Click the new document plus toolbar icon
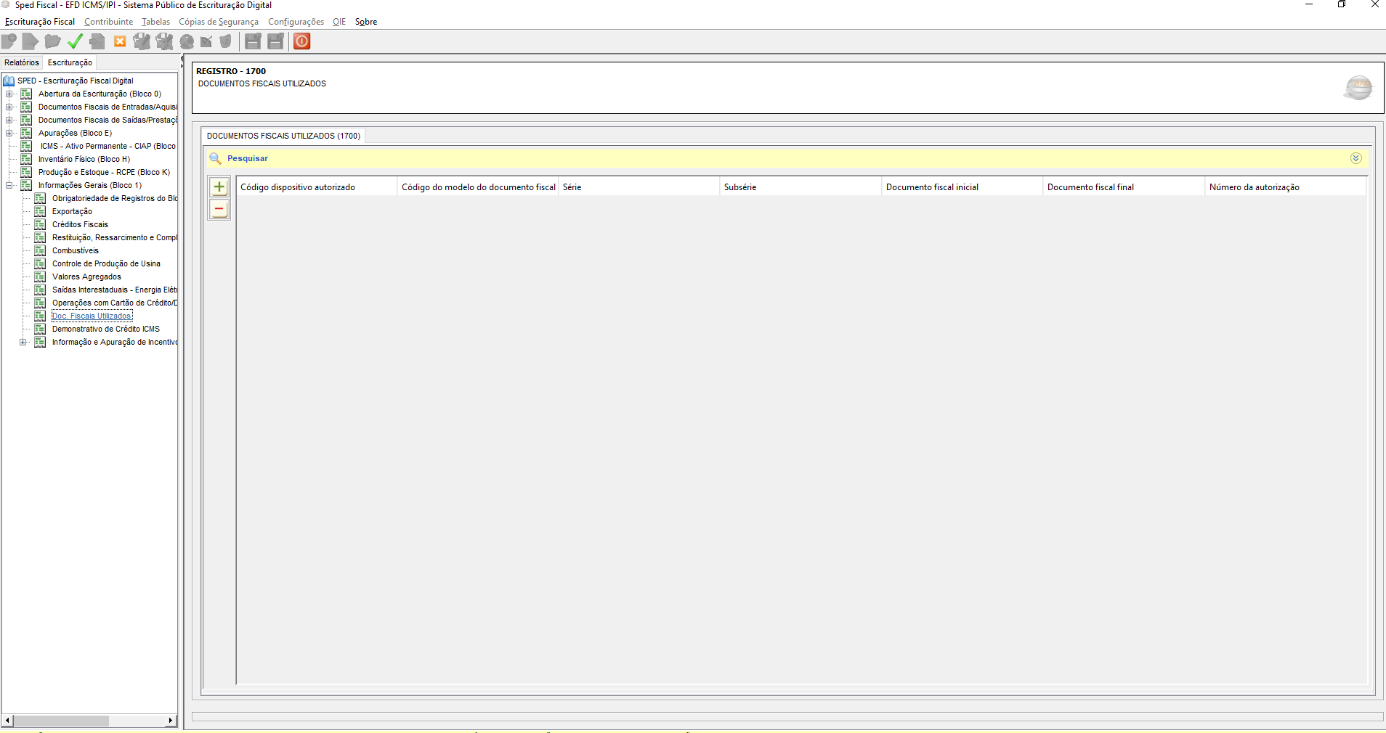Viewport: 1386px width, 733px height. click(x=9, y=41)
